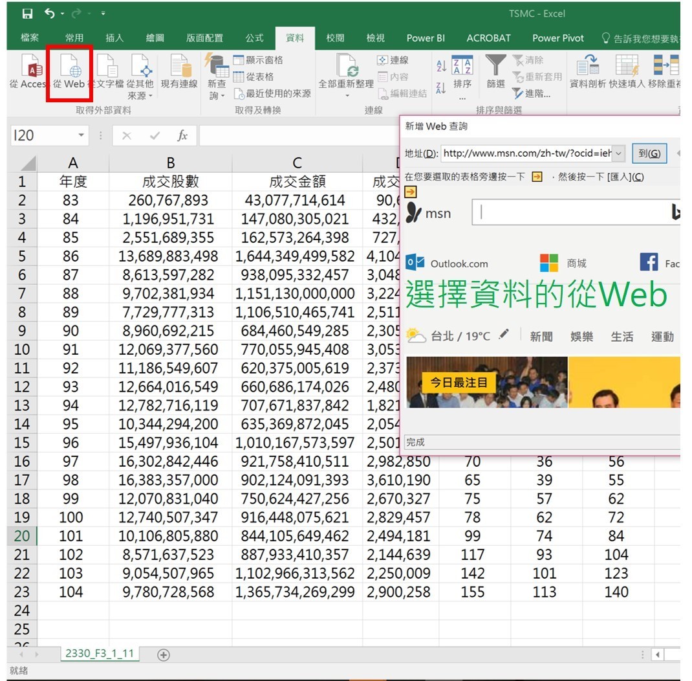Open the Undo history dropdown arrow
Viewport: 692px width, 681px height.
pos(62,14)
